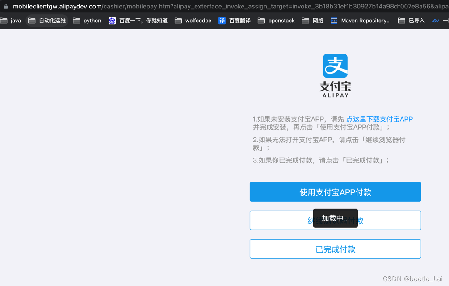Viewport: 449px width, 286px height.
Task: Open the Maven Repository bookmark
Action: (361, 21)
